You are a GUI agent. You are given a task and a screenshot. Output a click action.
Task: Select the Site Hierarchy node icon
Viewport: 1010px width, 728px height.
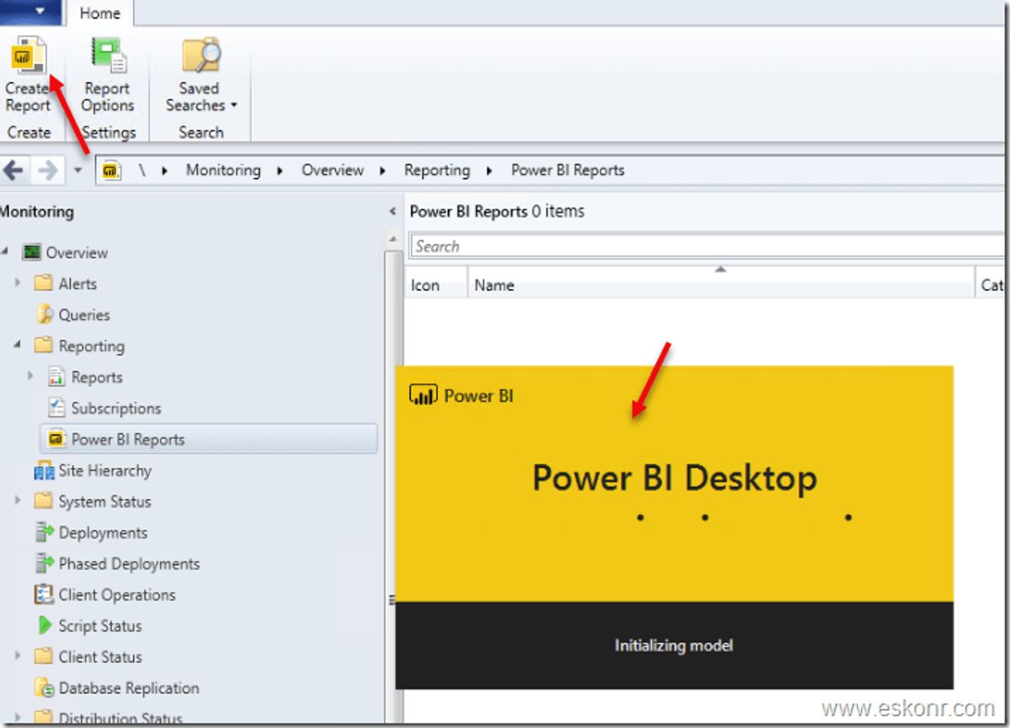coord(45,471)
